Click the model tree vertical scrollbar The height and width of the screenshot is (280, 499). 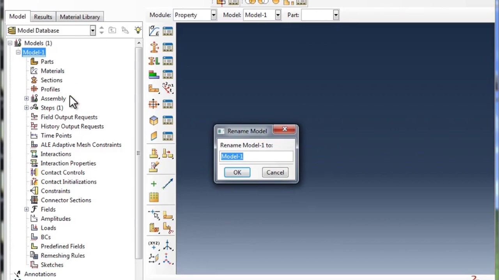138,153
